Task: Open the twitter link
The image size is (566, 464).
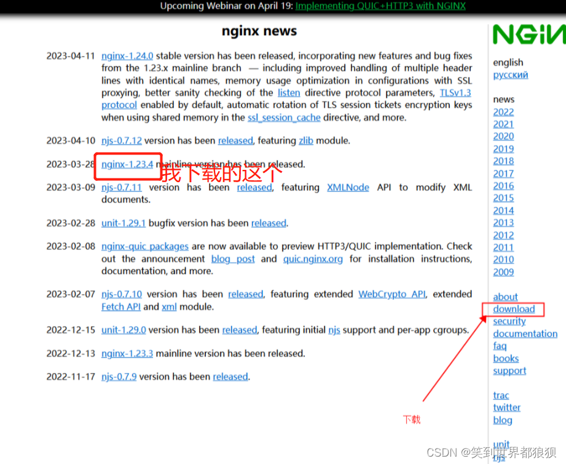Action: (506, 407)
